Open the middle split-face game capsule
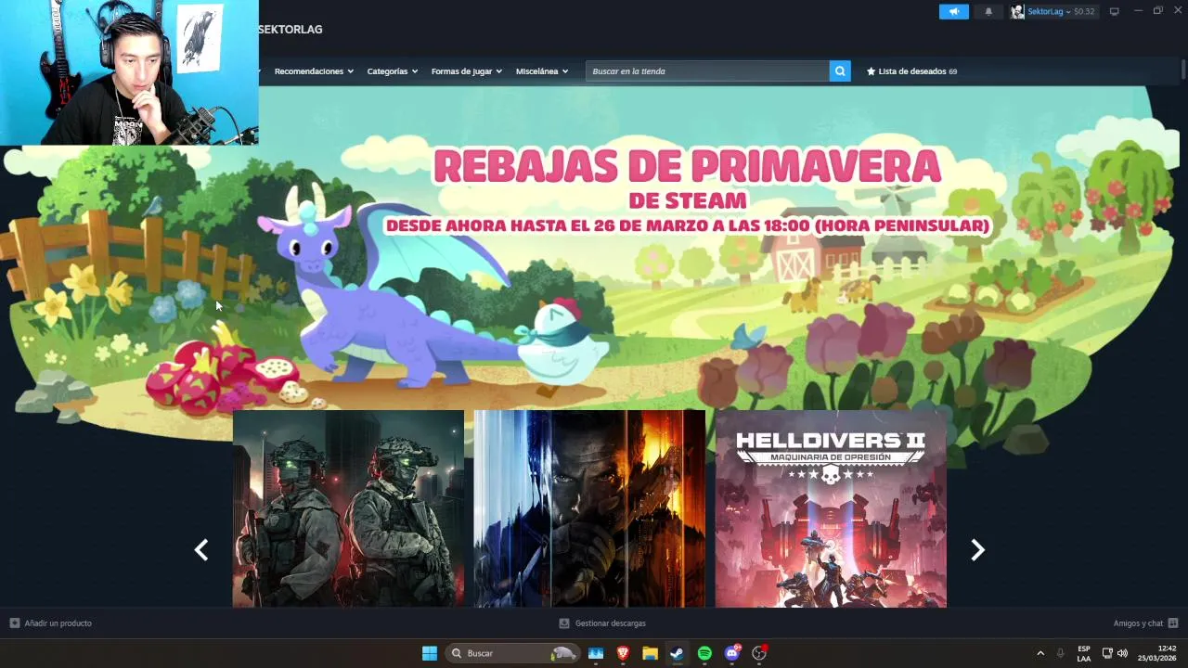 tap(589, 508)
